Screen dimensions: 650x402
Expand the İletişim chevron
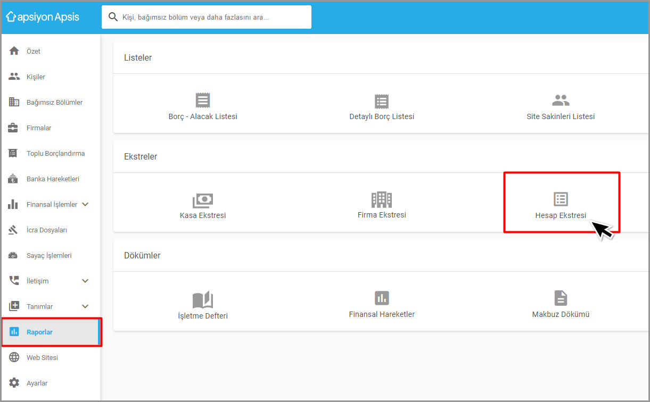coord(85,281)
